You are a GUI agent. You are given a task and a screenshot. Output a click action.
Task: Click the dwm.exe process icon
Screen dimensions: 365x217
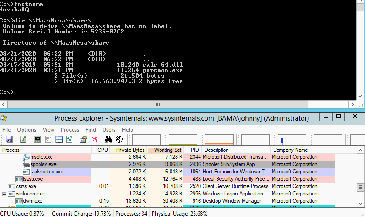coord(19,201)
